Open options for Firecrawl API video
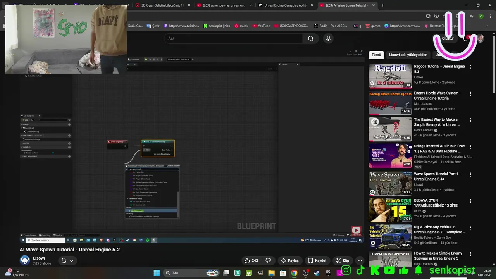The width and height of the screenshot is (496, 279). (470, 147)
